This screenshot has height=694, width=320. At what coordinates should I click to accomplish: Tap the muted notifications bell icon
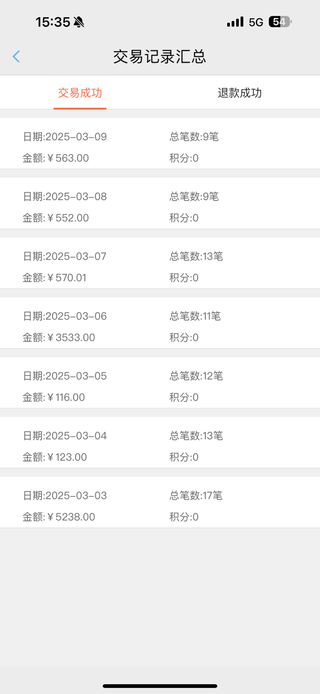(x=79, y=21)
